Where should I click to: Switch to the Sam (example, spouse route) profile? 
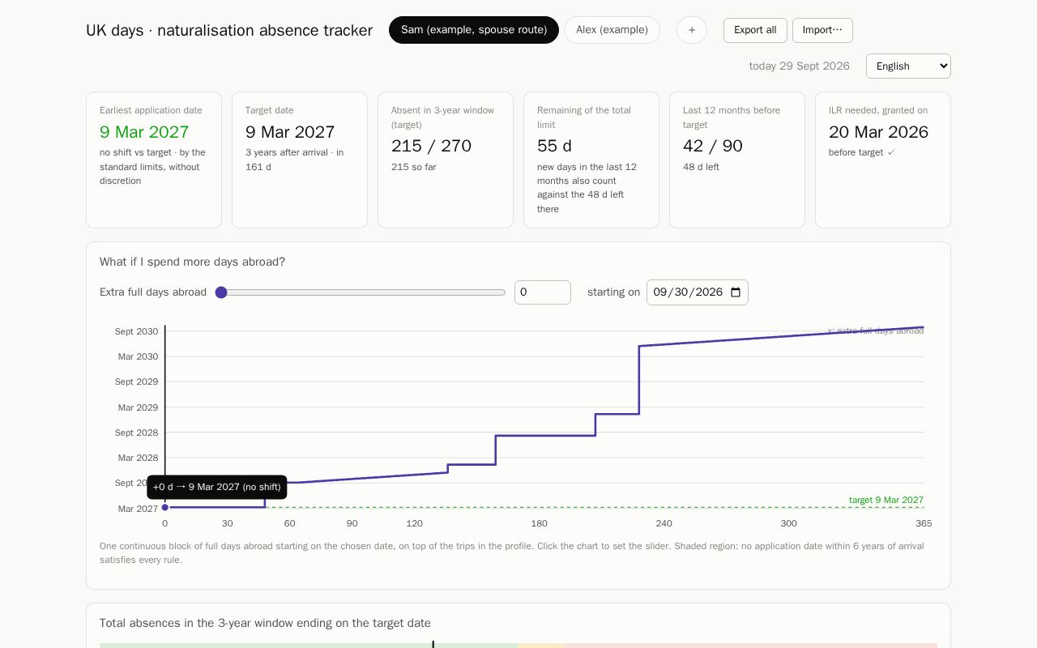click(x=474, y=30)
